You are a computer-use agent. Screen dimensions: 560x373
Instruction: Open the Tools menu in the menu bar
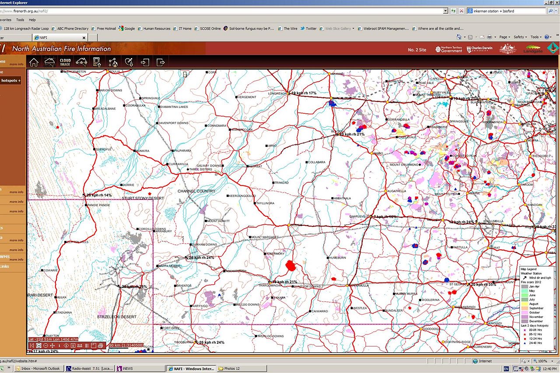(20, 20)
